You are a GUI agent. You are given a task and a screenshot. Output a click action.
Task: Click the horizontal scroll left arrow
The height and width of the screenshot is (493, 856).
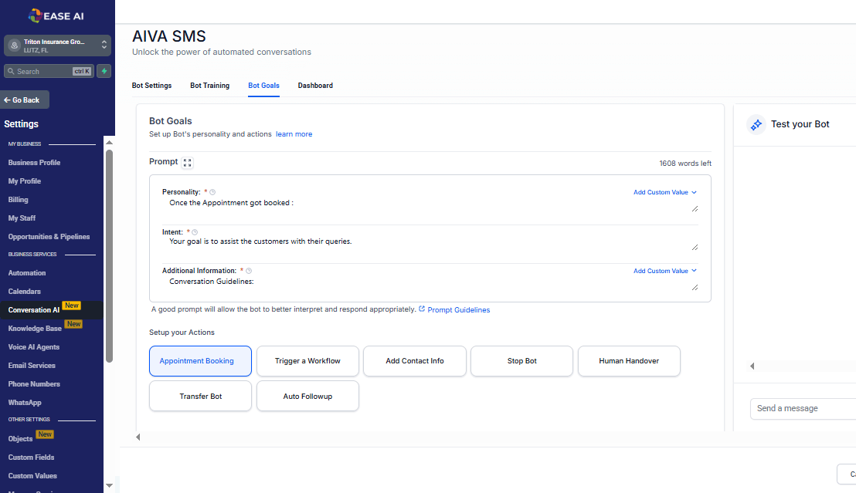coord(138,437)
